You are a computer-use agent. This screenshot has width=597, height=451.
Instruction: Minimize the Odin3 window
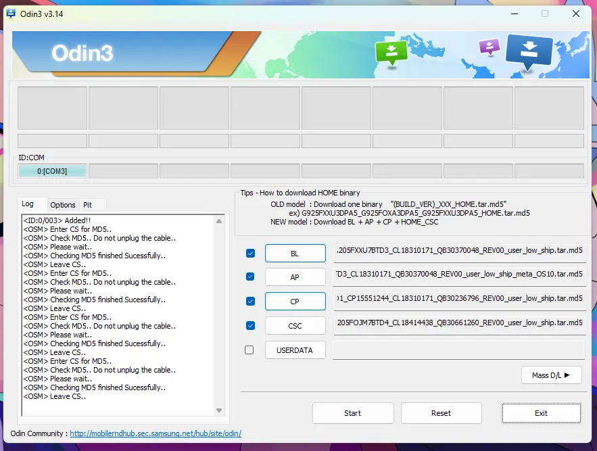point(515,14)
